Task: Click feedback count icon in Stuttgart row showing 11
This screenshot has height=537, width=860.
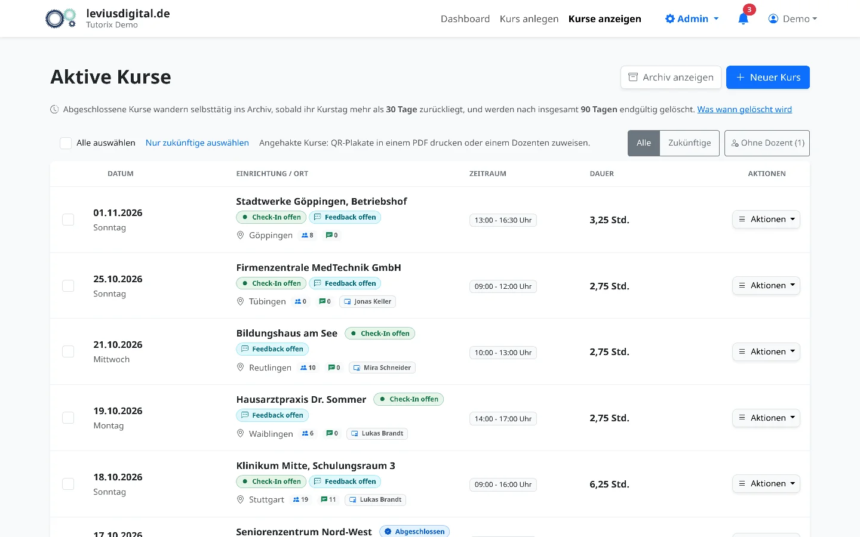Action: tap(324, 499)
